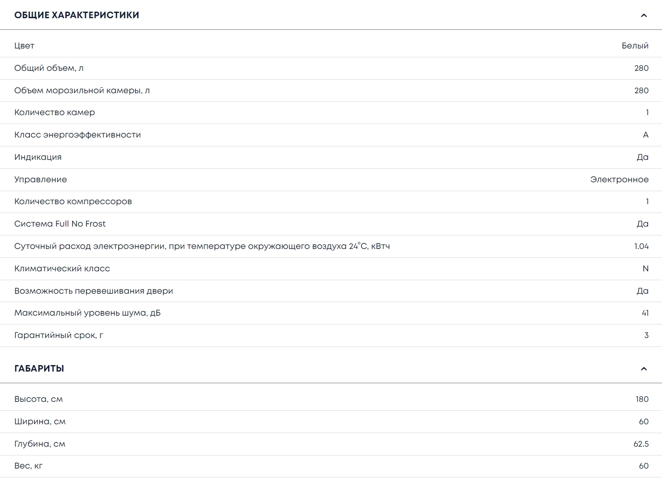Select the Система Full No Frost label
This screenshot has width=662, height=483.
(x=60, y=224)
